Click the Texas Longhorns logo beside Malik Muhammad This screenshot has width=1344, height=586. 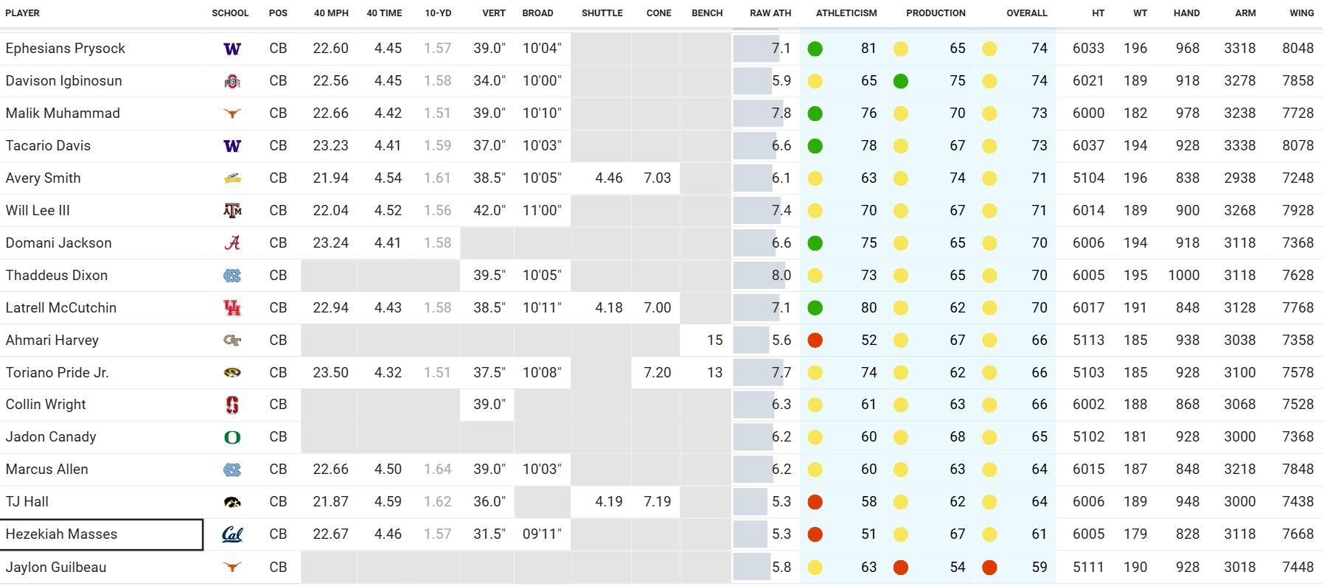point(231,114)
